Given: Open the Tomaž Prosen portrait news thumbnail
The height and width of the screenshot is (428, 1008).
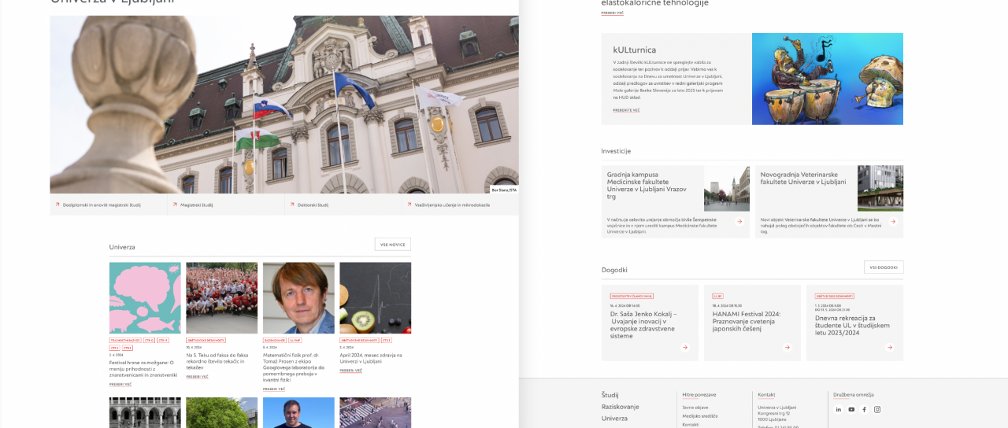Looking at the screenshot, I should [298, 298].
